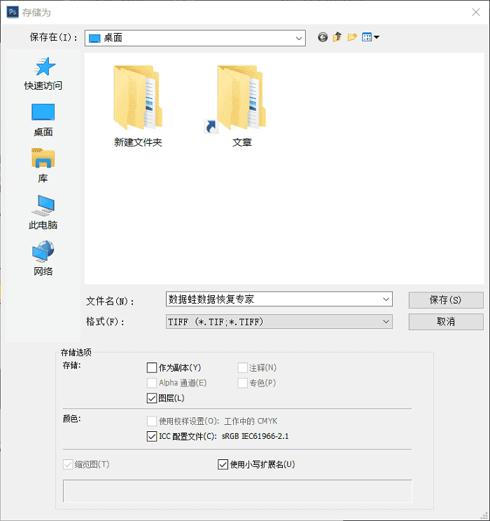Click the 文章 name label
Screen dimensions: 490x521
pyautogui.click(x=241, y=142)
